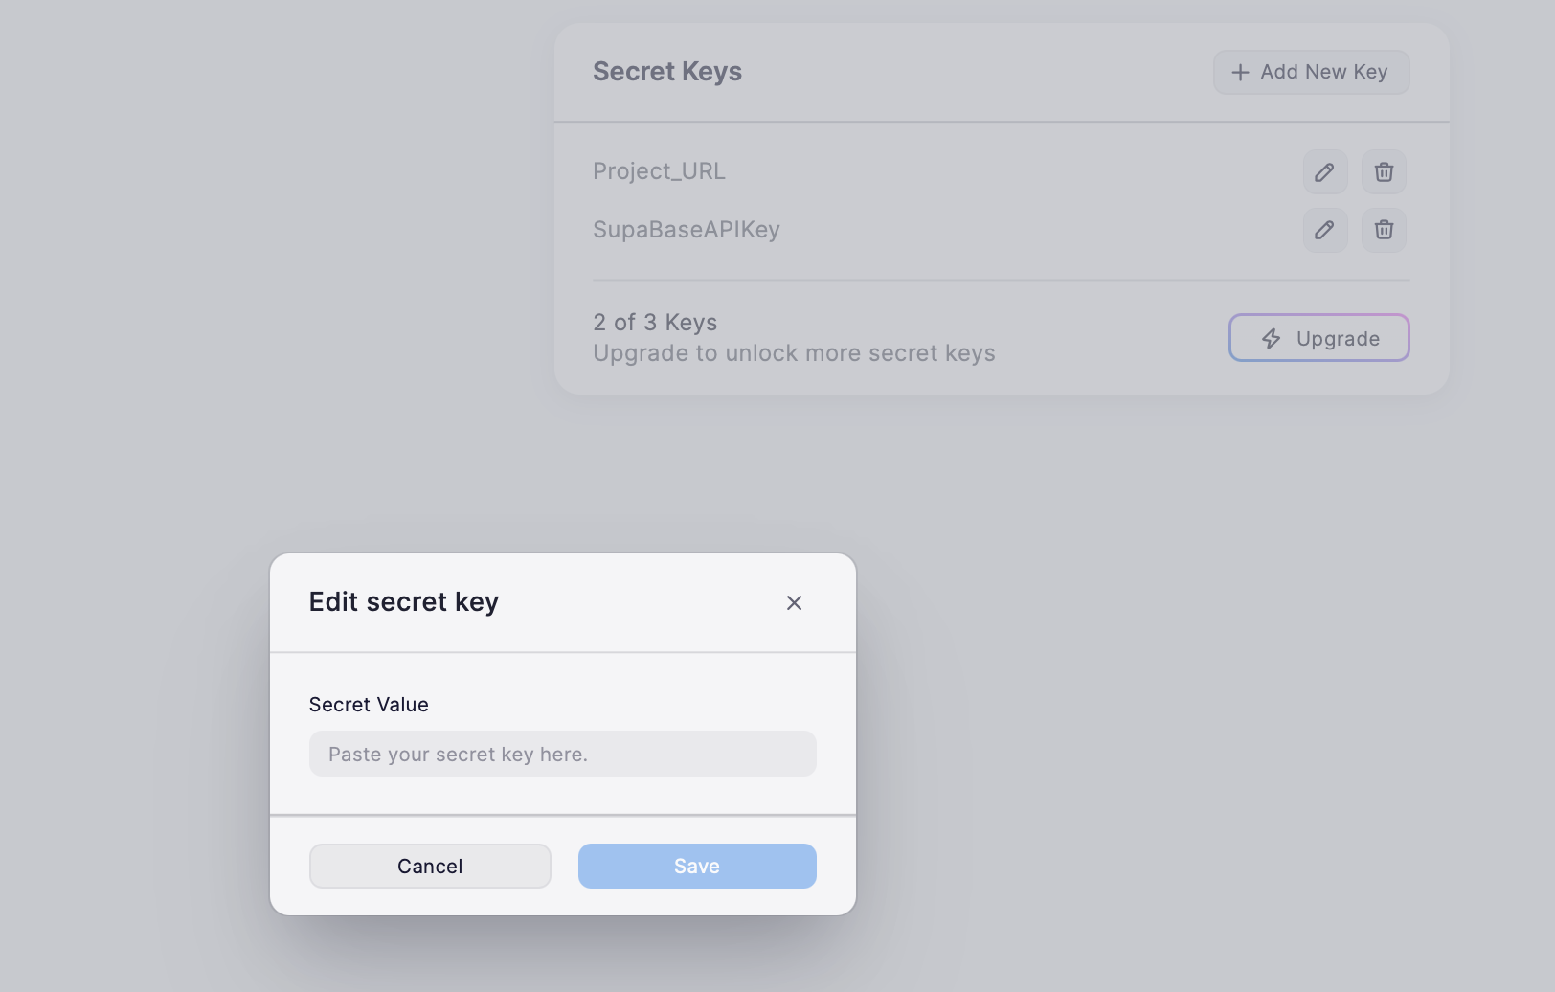
Task: Click the Edit secret key dialog title
Action: click(404, 602)
